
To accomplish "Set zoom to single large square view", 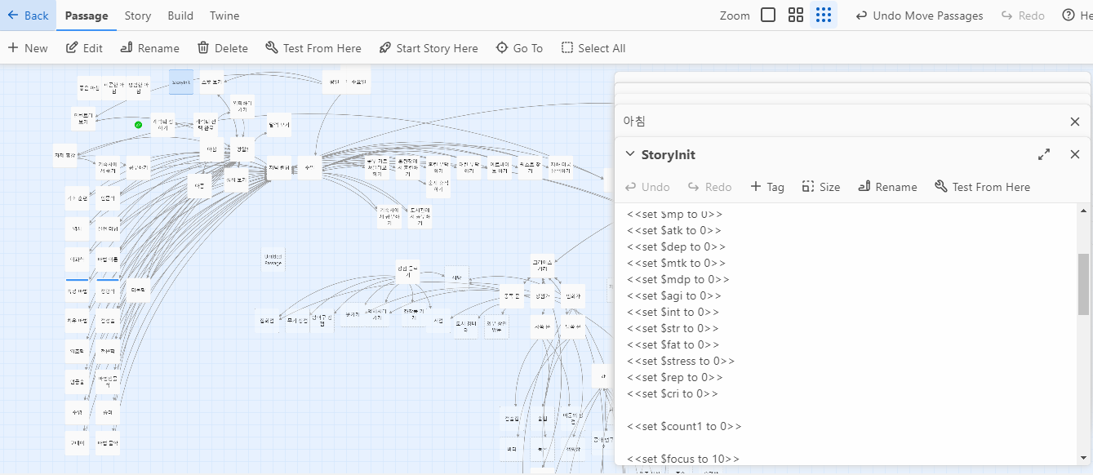I will (x=768, y=16).
